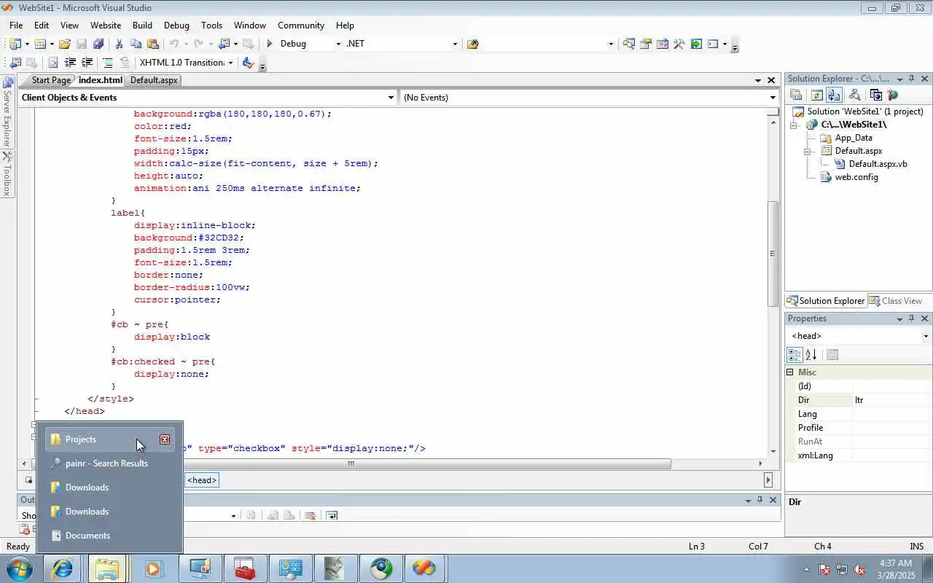This screenshot has width=933, height=583.
Task: Open the Debug menu
Action: 176,25
